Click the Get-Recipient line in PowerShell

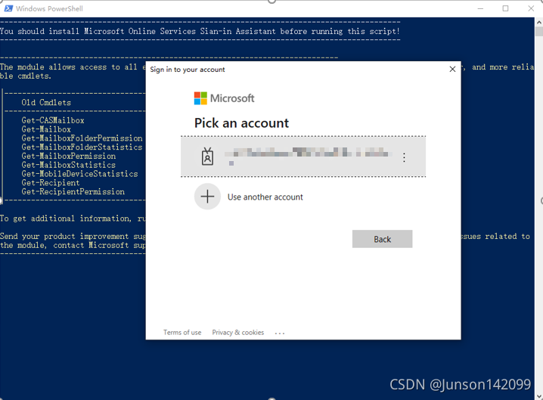[51, 183]
